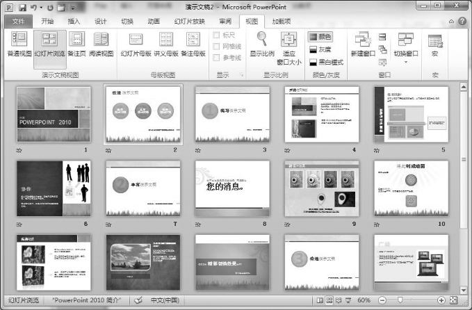
Task: Open Design (设计) tab
Action: point(100,21)
